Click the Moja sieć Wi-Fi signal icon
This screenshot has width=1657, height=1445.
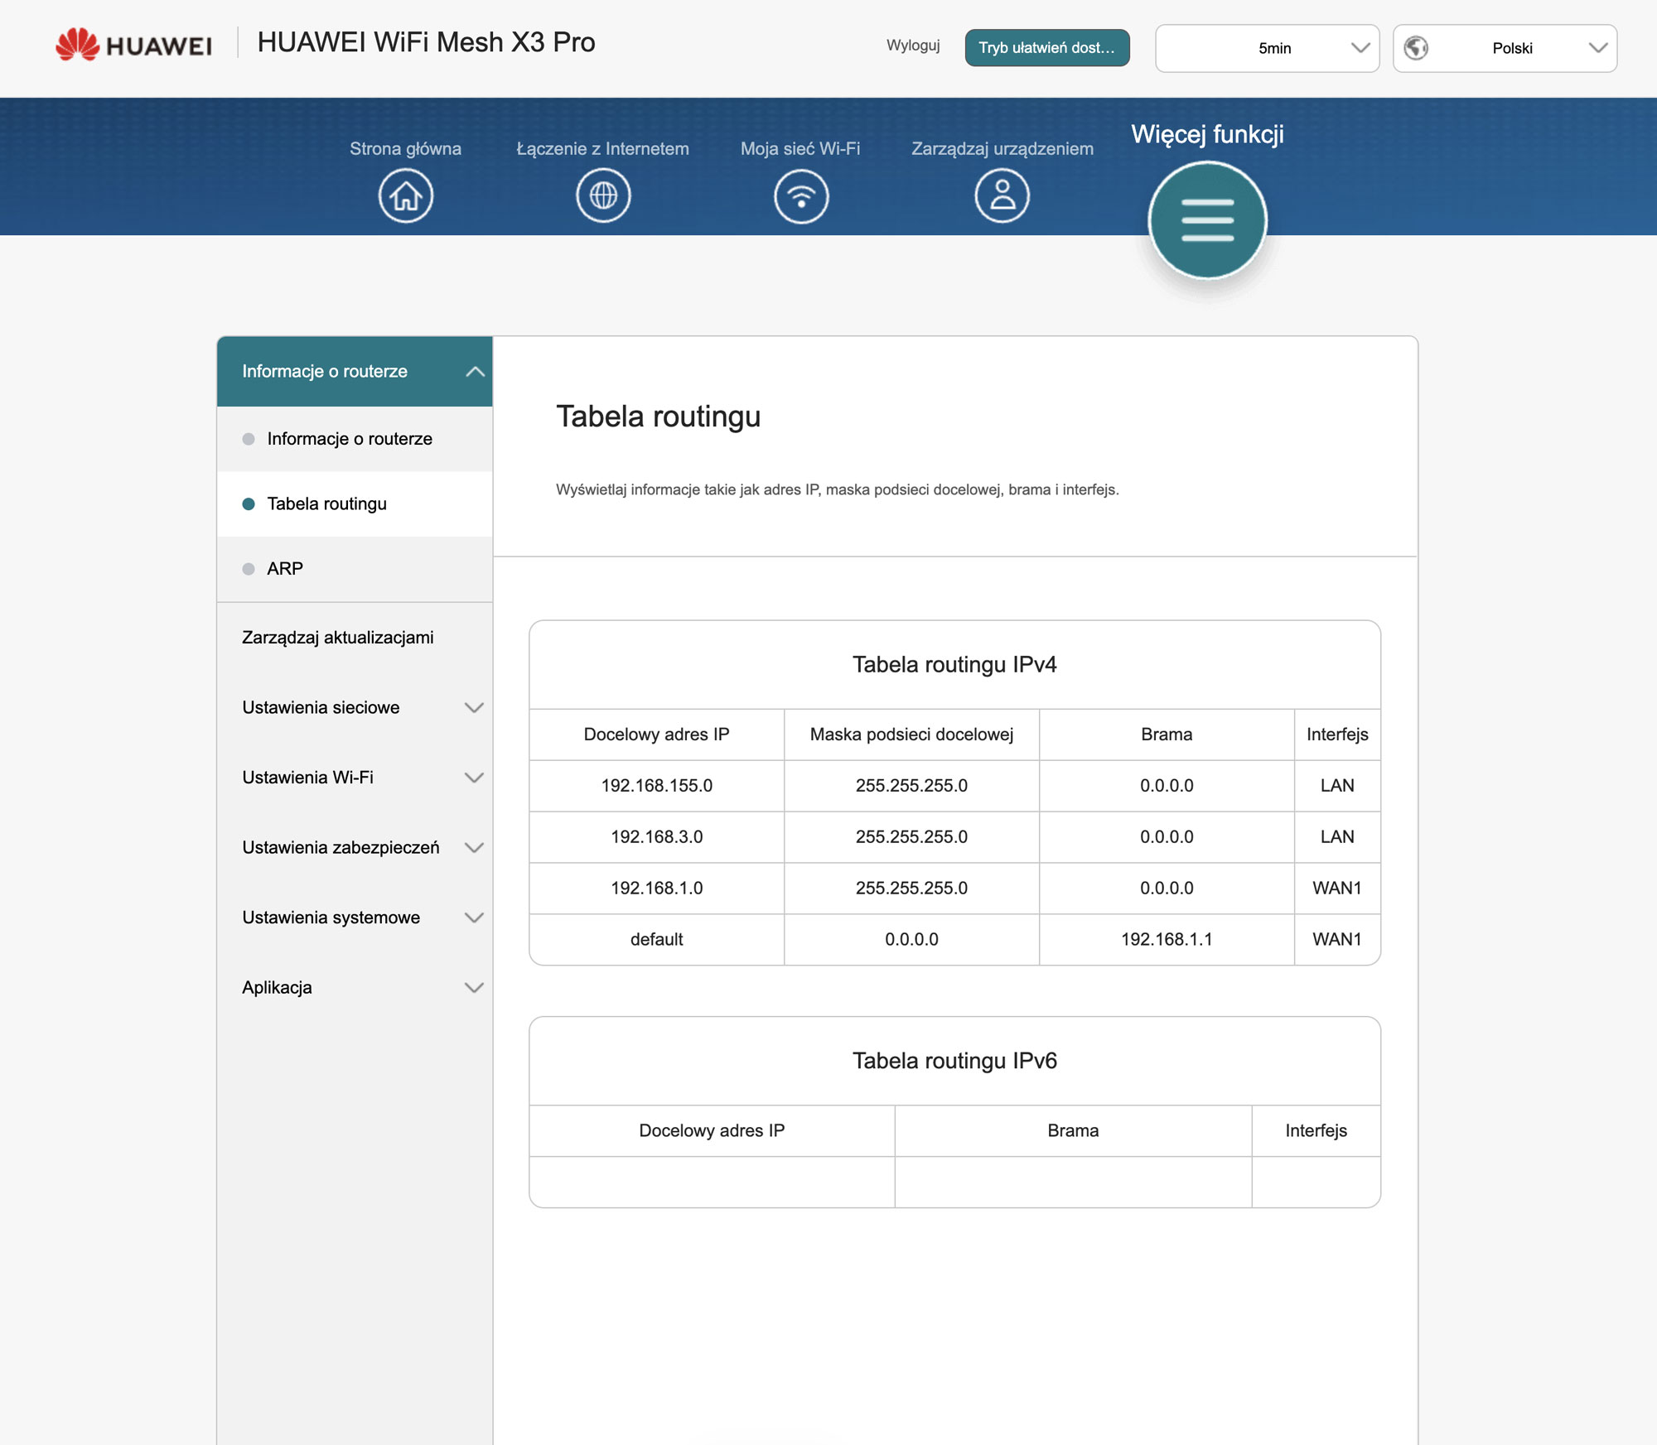click(800, 196)
